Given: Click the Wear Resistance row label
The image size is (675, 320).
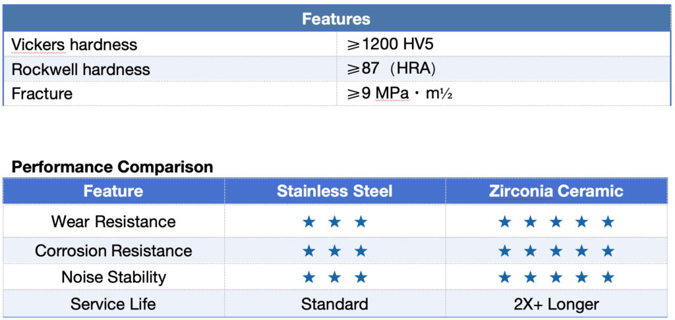Looking at the screenshot, I should point(113,222).
